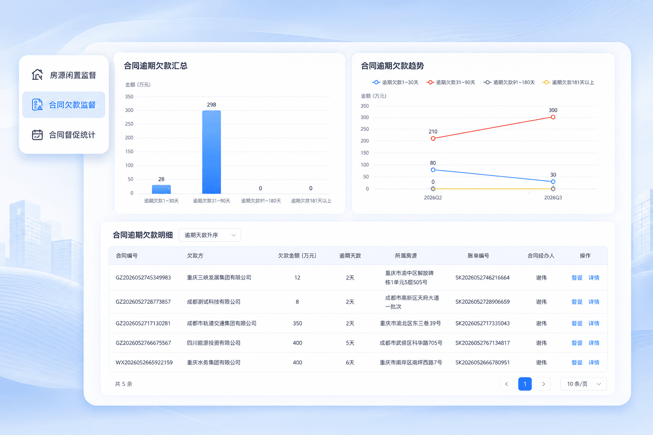Viewport: 653px width, 435px height.
Task: Click bill number SK2026052746216664
Action: [x=483, y=278]
